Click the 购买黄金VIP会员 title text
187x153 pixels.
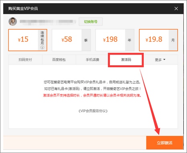click(23, 8)
